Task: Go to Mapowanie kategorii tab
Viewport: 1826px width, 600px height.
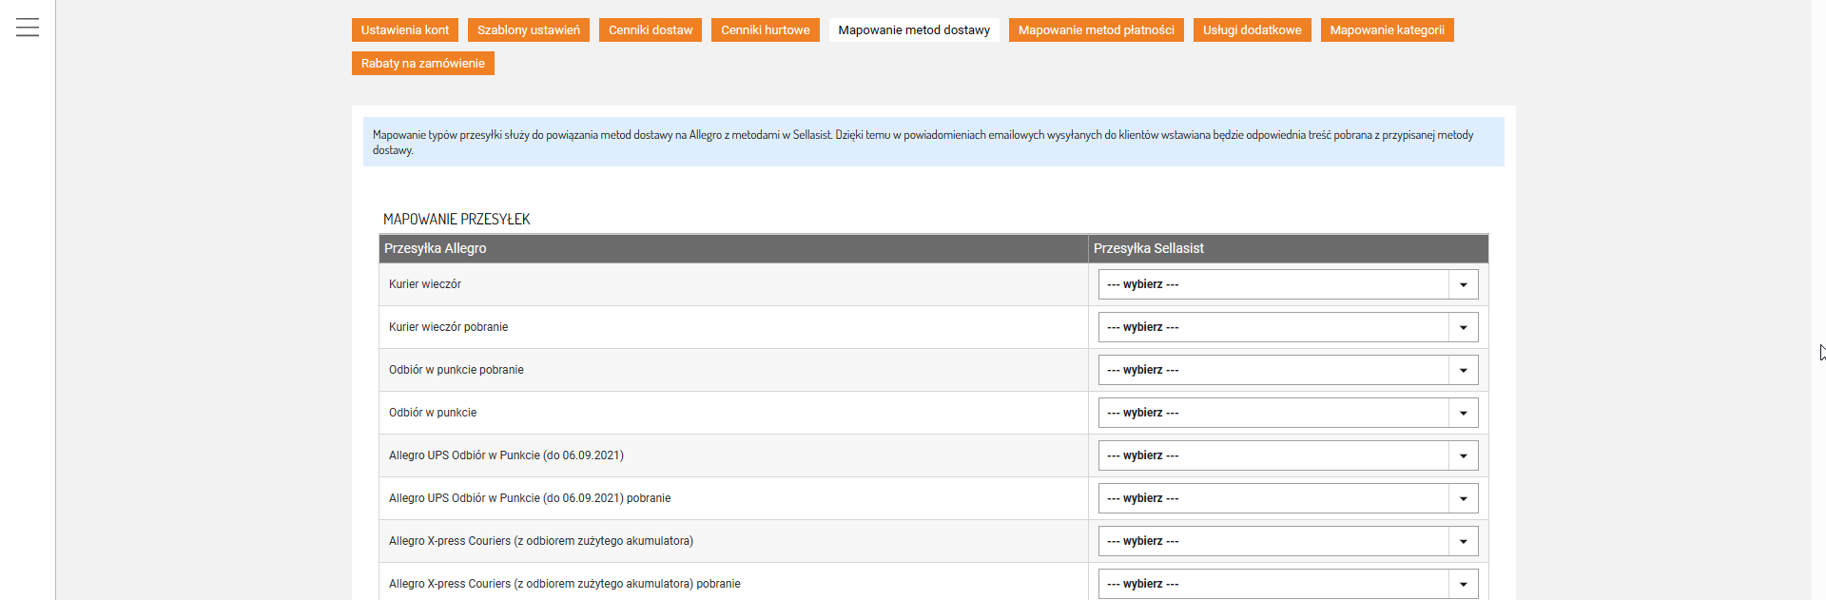Action: pos(1388,30)
